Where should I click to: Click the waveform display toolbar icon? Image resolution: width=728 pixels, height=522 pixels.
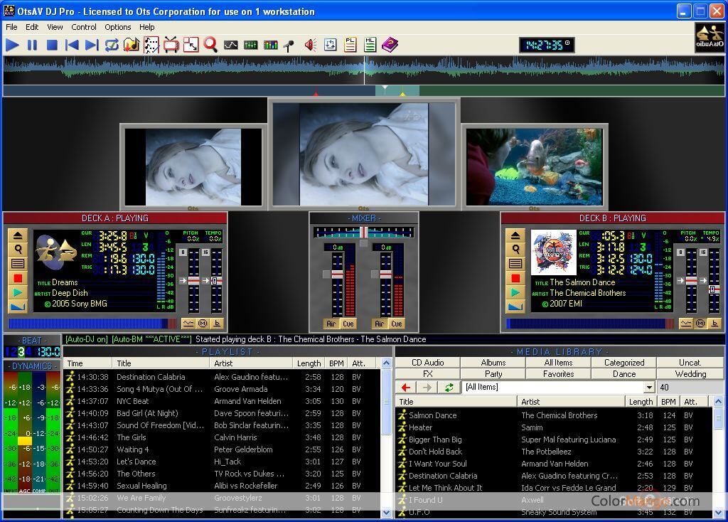click(x=230, y=45)
